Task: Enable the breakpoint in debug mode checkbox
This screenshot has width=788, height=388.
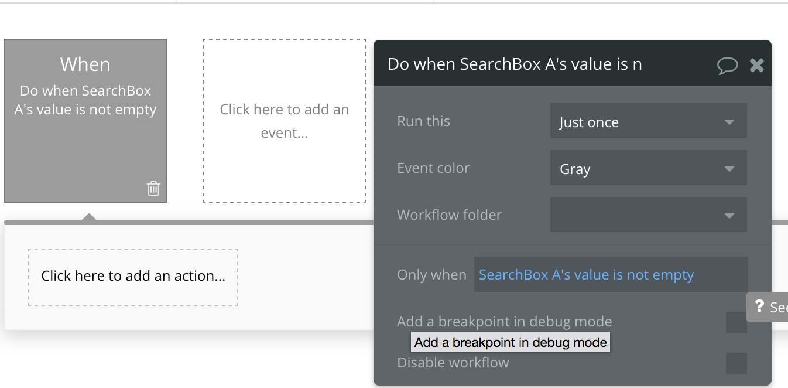Action: coord(736,322)
